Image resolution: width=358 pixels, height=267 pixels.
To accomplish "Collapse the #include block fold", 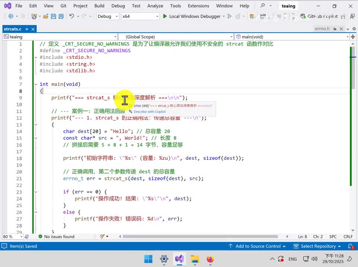I will pyautogui.click(x=36, y=57).
